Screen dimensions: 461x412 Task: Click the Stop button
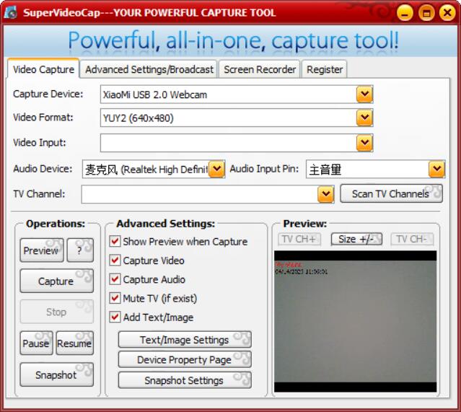[x=56, y=312]
